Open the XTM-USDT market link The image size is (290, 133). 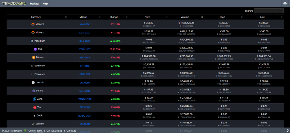(85, 49)
